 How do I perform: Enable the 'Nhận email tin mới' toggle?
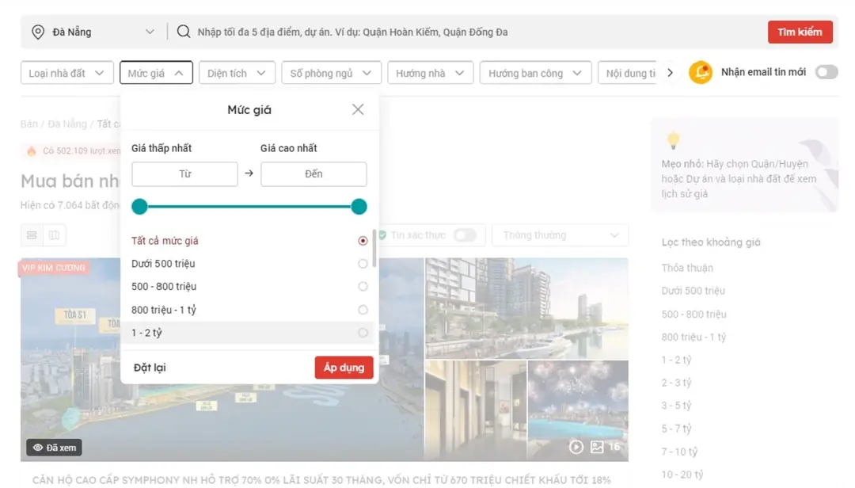[826, 71]
